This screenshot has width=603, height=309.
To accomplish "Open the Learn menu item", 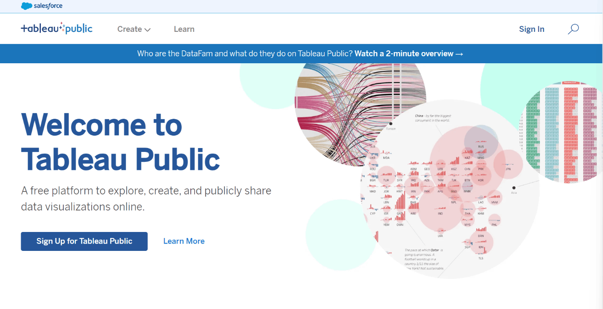I will 184,29.
